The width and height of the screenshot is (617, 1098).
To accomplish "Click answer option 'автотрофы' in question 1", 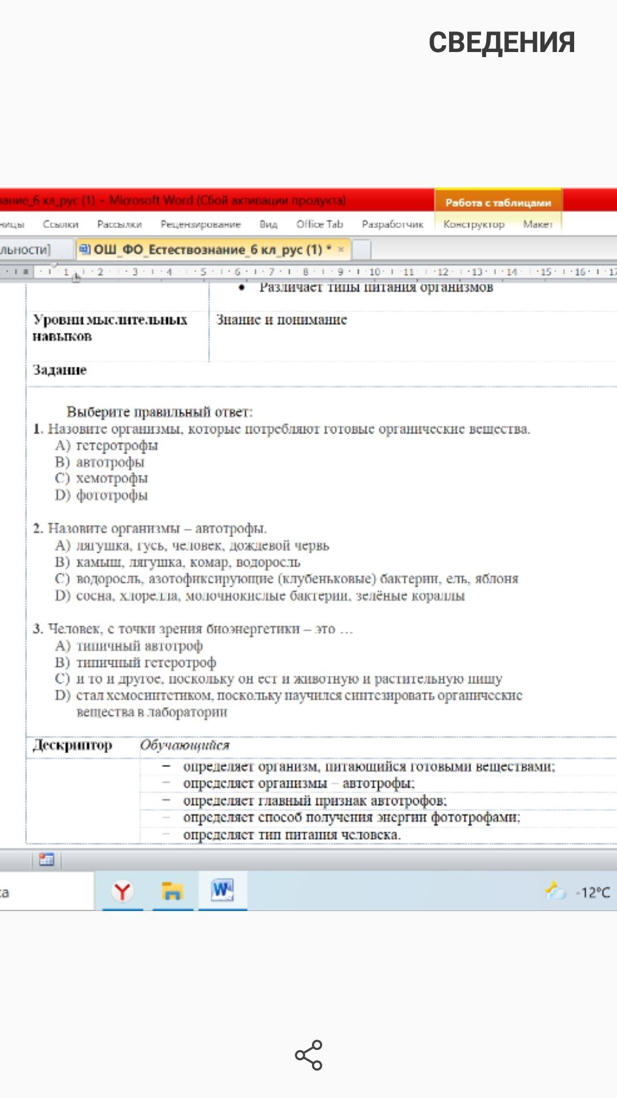I will point(110,462).
